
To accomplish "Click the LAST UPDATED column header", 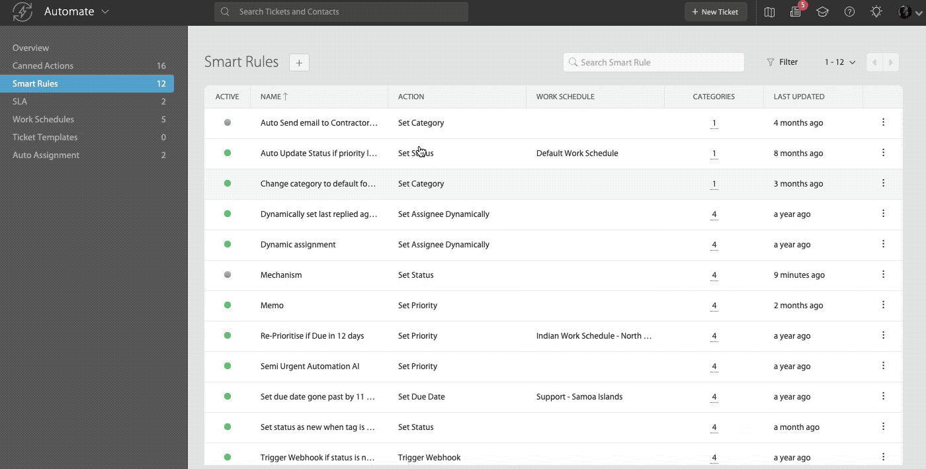I will point(799,97).
